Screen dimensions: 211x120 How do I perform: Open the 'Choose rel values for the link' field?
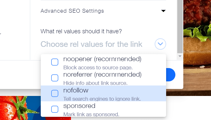103,44
